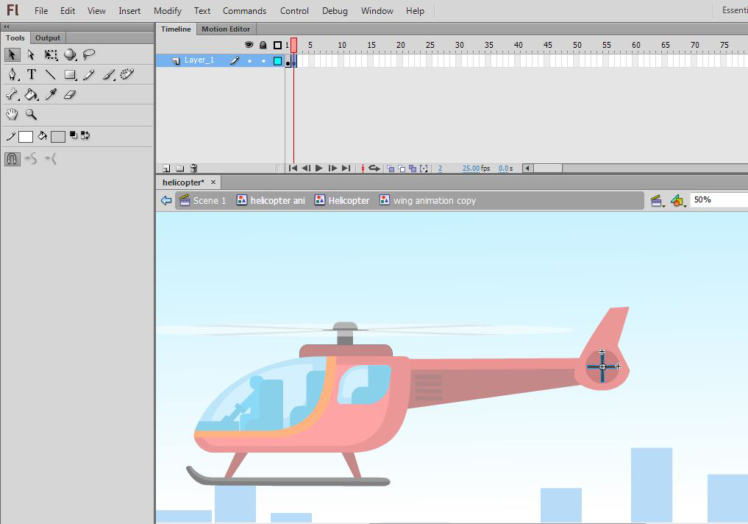Open the Edit Scene dropdown

click(658, 200)
